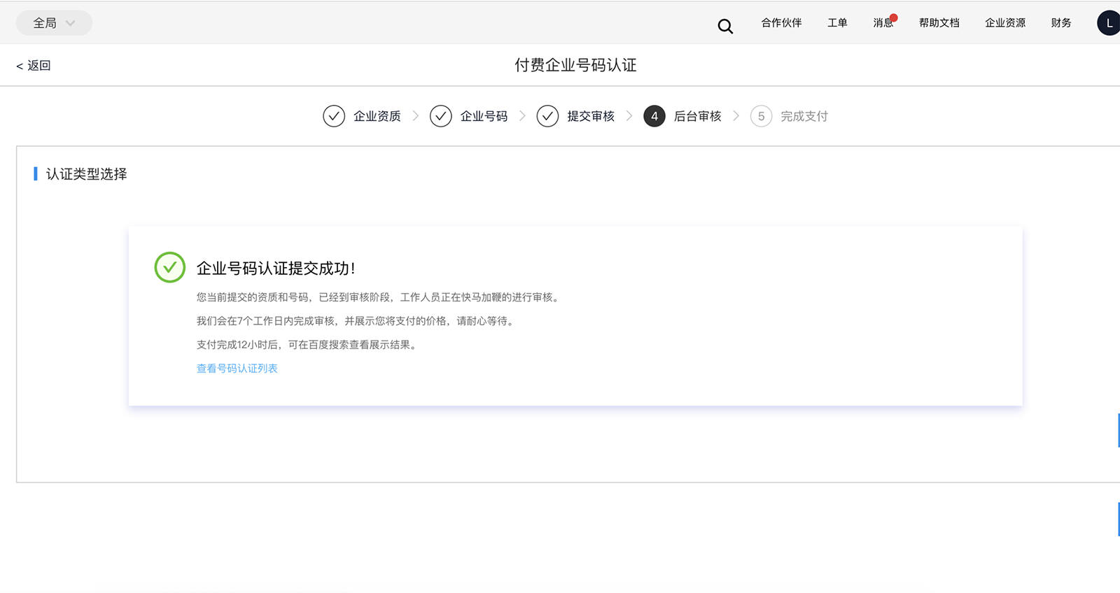
Task: Click the chevron after 企业资质 step
Action: (x=415, y=116)
